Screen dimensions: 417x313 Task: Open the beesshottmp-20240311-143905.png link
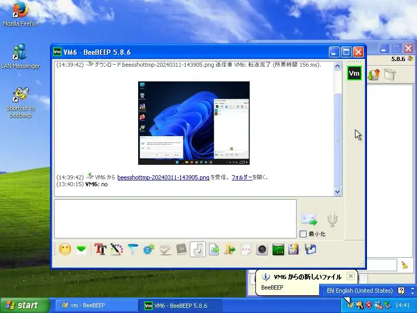pyautogui.click(x=163, y=177)
